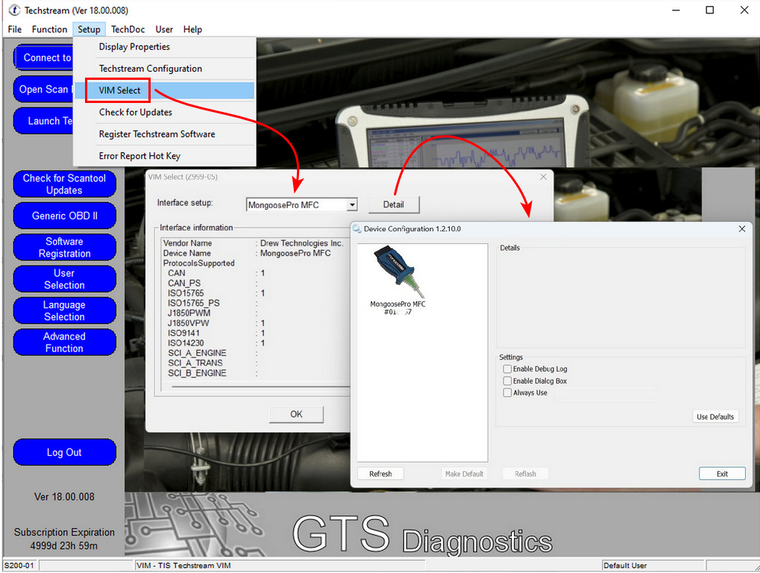Choose Error Report Hot Key entry
Image resolution: width=760 pixels, height=573 pixels.
[165, 156]
